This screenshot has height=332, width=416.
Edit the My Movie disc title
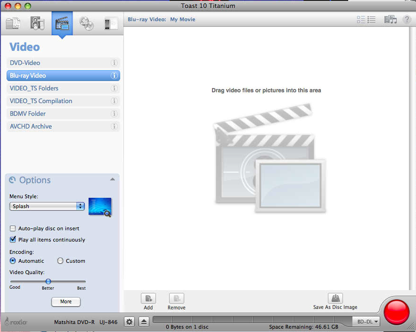coord(182,19)
